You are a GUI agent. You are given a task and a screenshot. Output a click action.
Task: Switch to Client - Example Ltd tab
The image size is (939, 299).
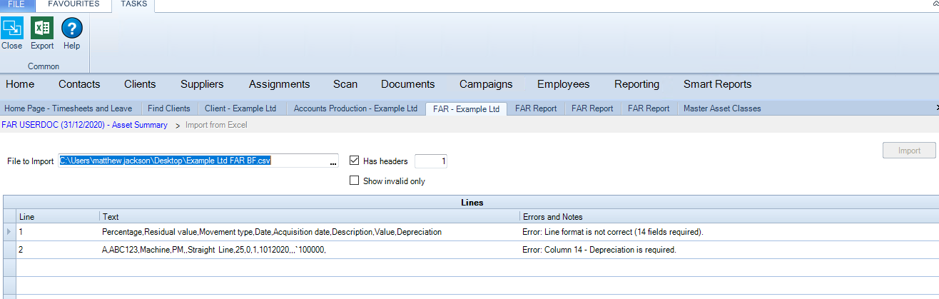click(240, 108)
